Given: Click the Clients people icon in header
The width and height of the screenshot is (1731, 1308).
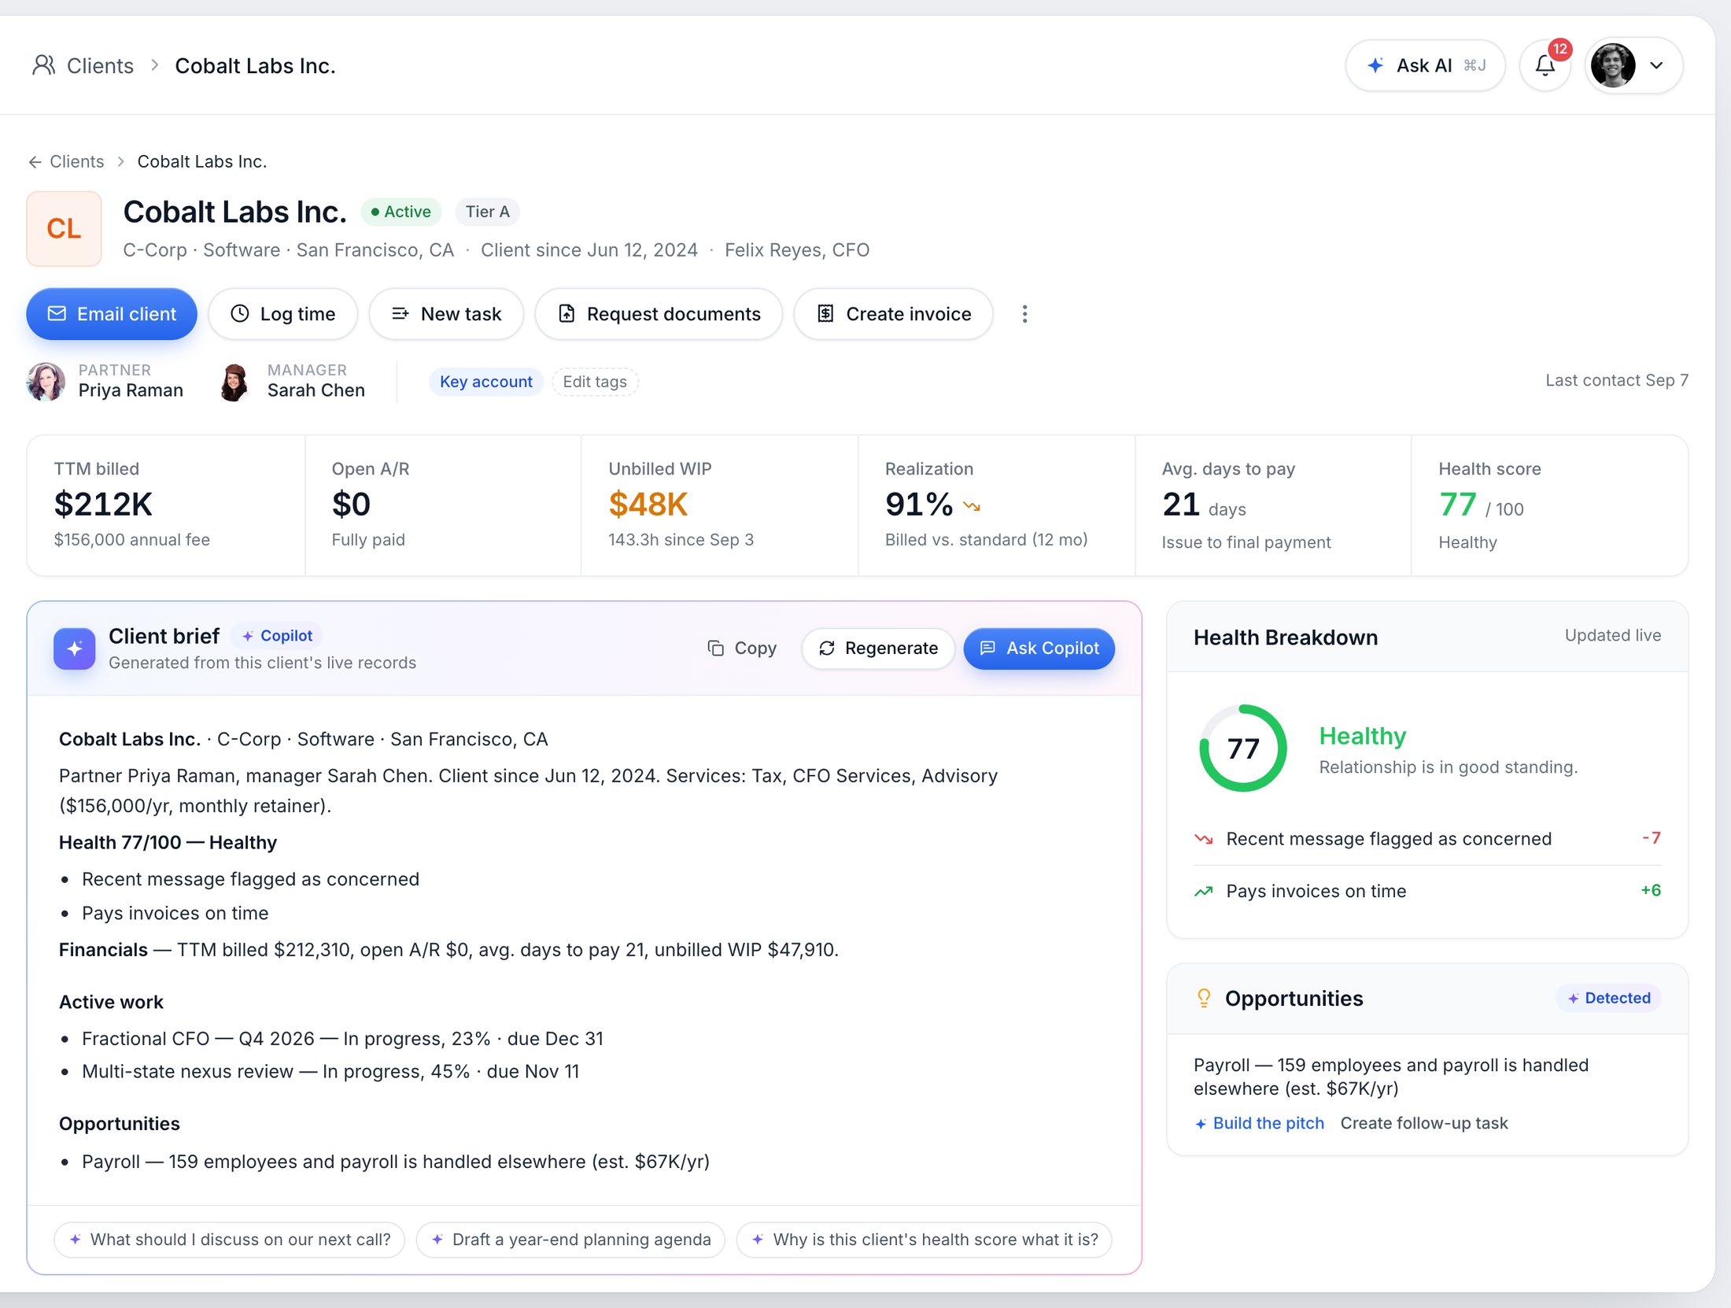Looking at the screenshot, I should (44, 65).
